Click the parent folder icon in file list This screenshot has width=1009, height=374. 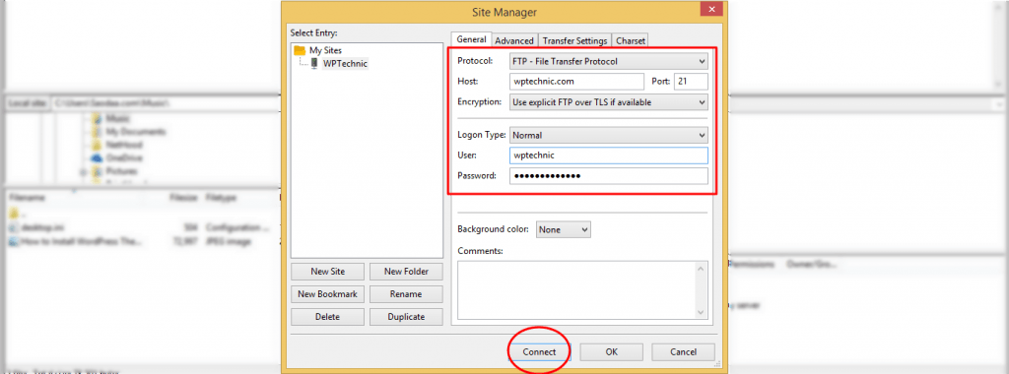tap(14, 214)
